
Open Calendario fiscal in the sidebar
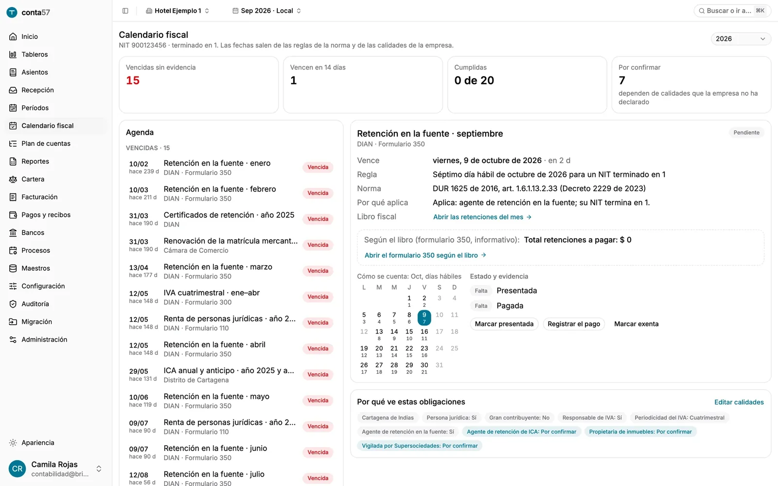[56, 126]
